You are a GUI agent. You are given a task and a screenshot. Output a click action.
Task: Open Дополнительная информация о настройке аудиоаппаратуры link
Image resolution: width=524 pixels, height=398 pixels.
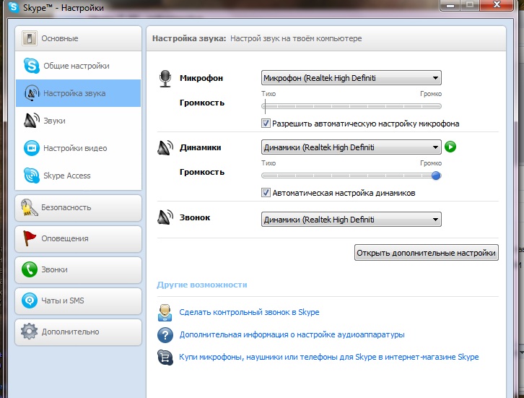(x=292, y=334)
